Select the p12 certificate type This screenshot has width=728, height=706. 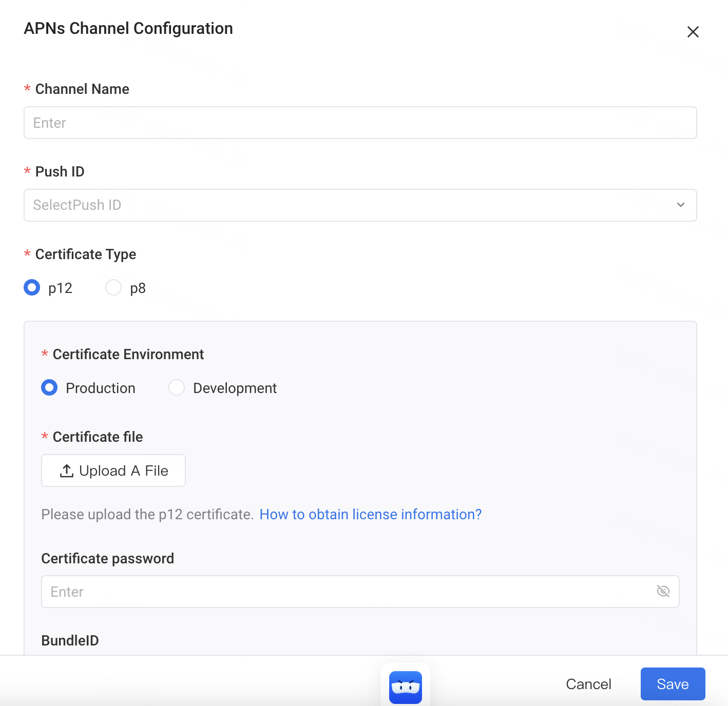(x=32, y=287)
